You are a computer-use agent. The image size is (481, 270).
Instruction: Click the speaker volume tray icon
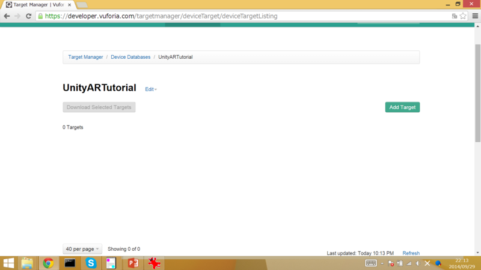coord(418,263)
